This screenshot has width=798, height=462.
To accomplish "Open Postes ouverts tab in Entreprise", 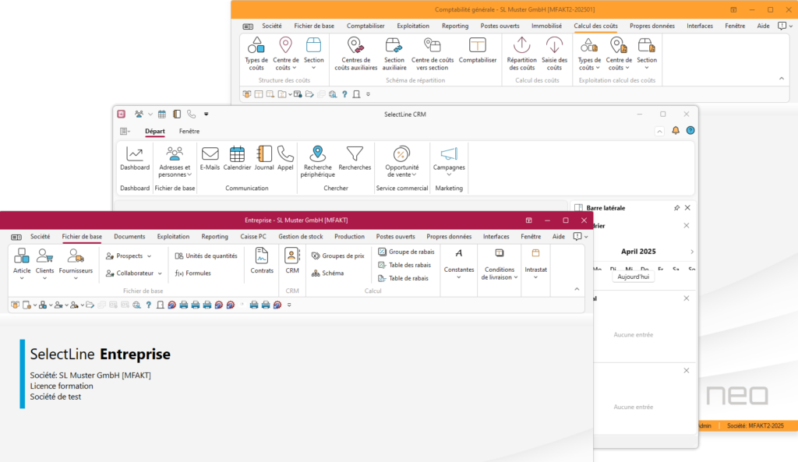I will (x=395, y=237).
